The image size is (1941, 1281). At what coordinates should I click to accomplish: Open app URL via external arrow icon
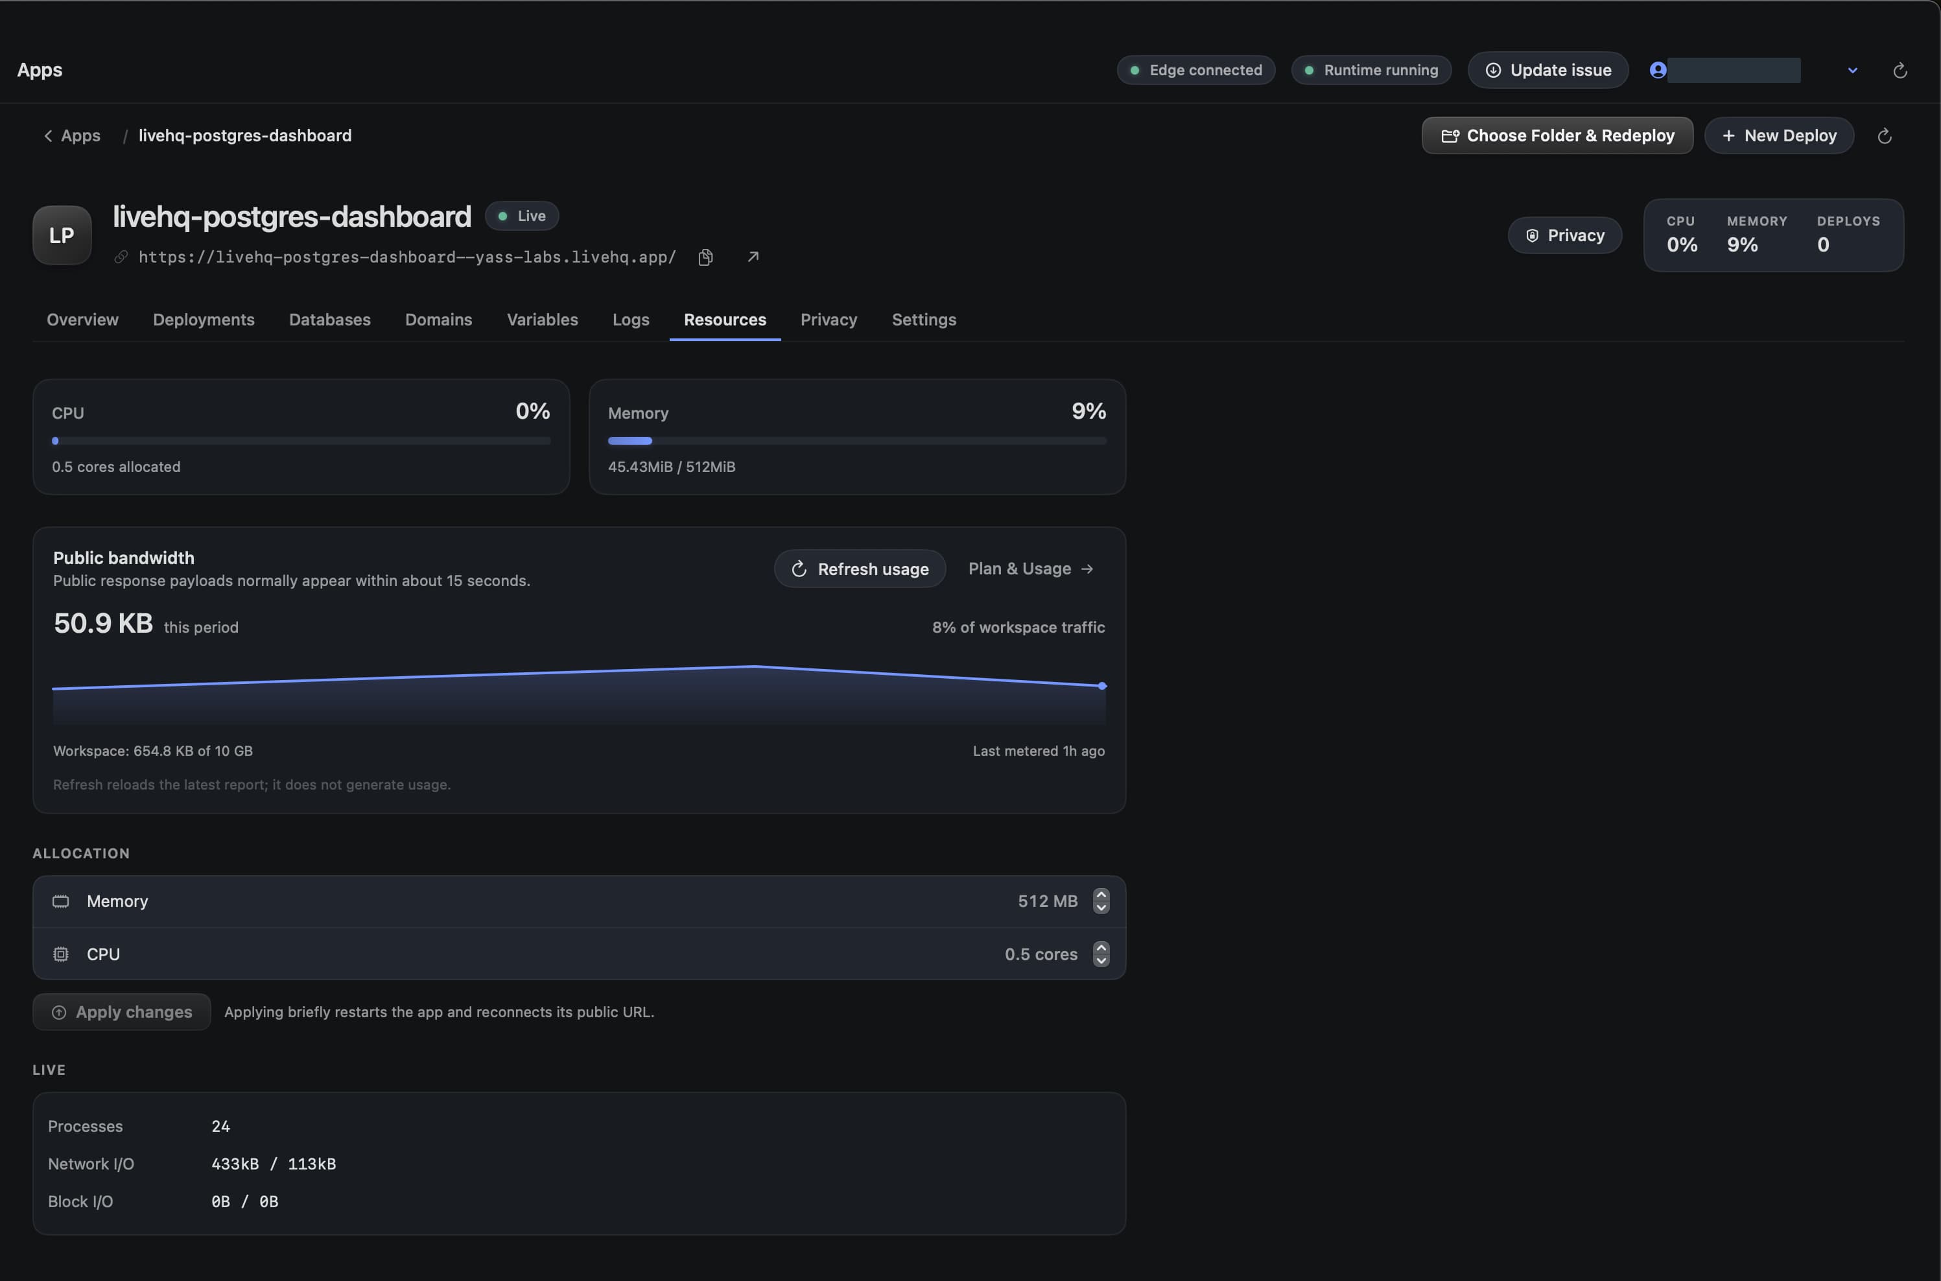click(753, 257)
